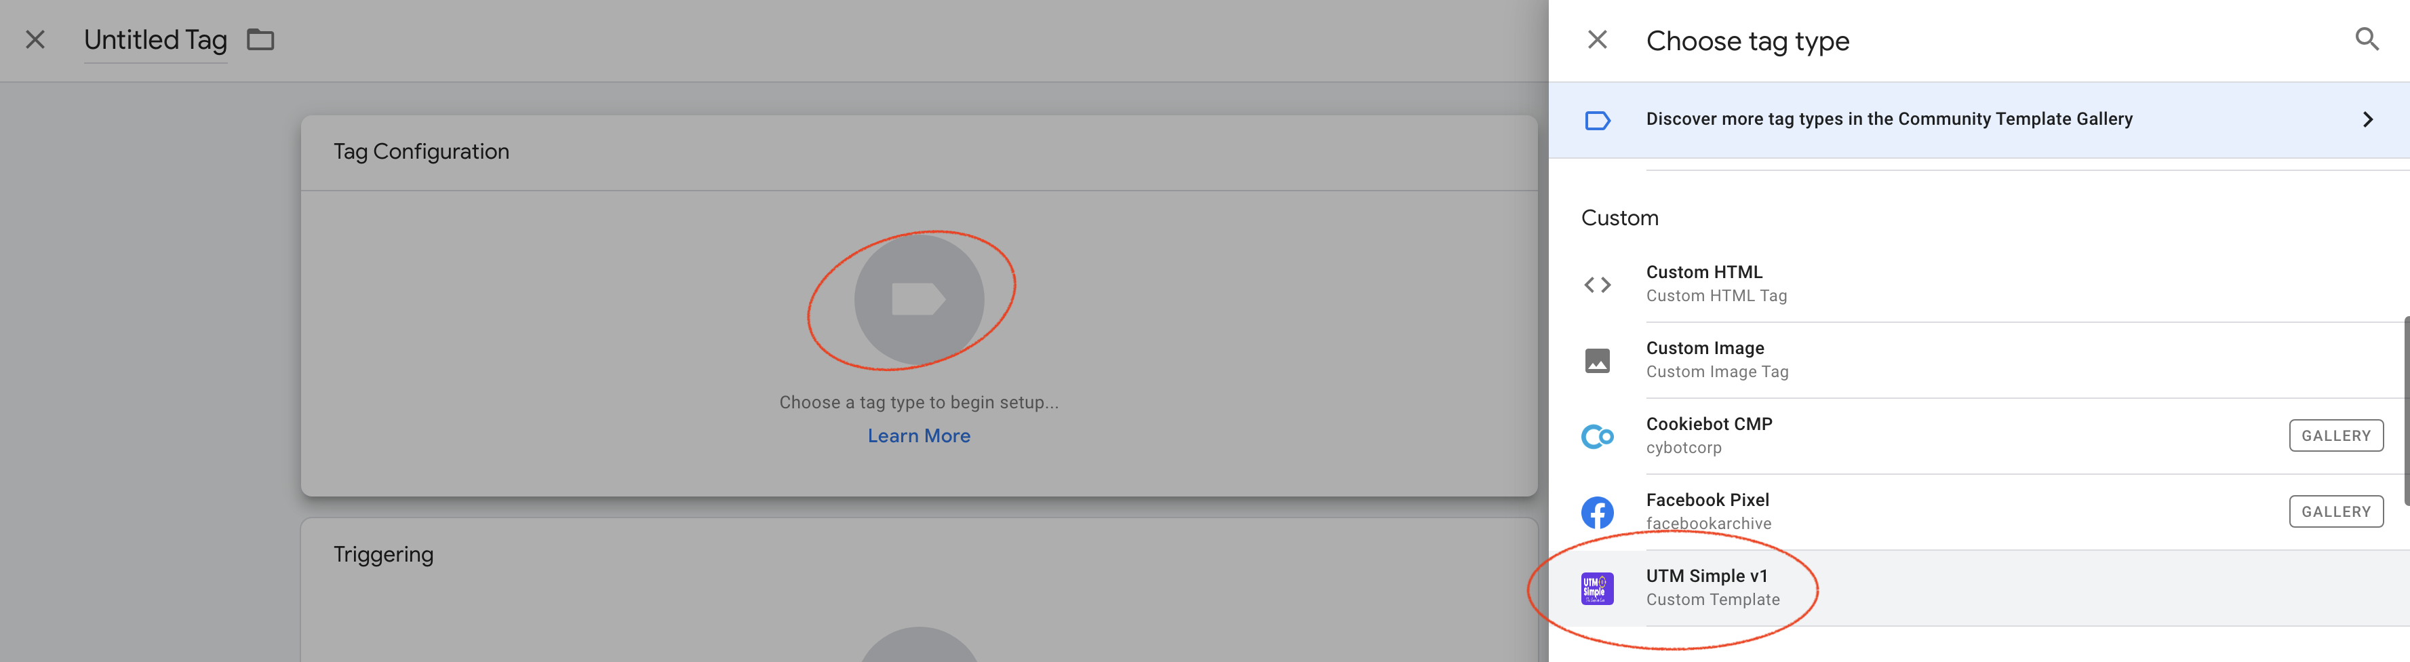Click GALLERY badge next to Cookiebot CMP
The width and height of the screenshot is (2410, 662).
(x=2335, y=435)
